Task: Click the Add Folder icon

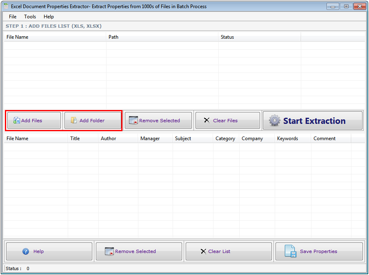Action: coord(73,120)
